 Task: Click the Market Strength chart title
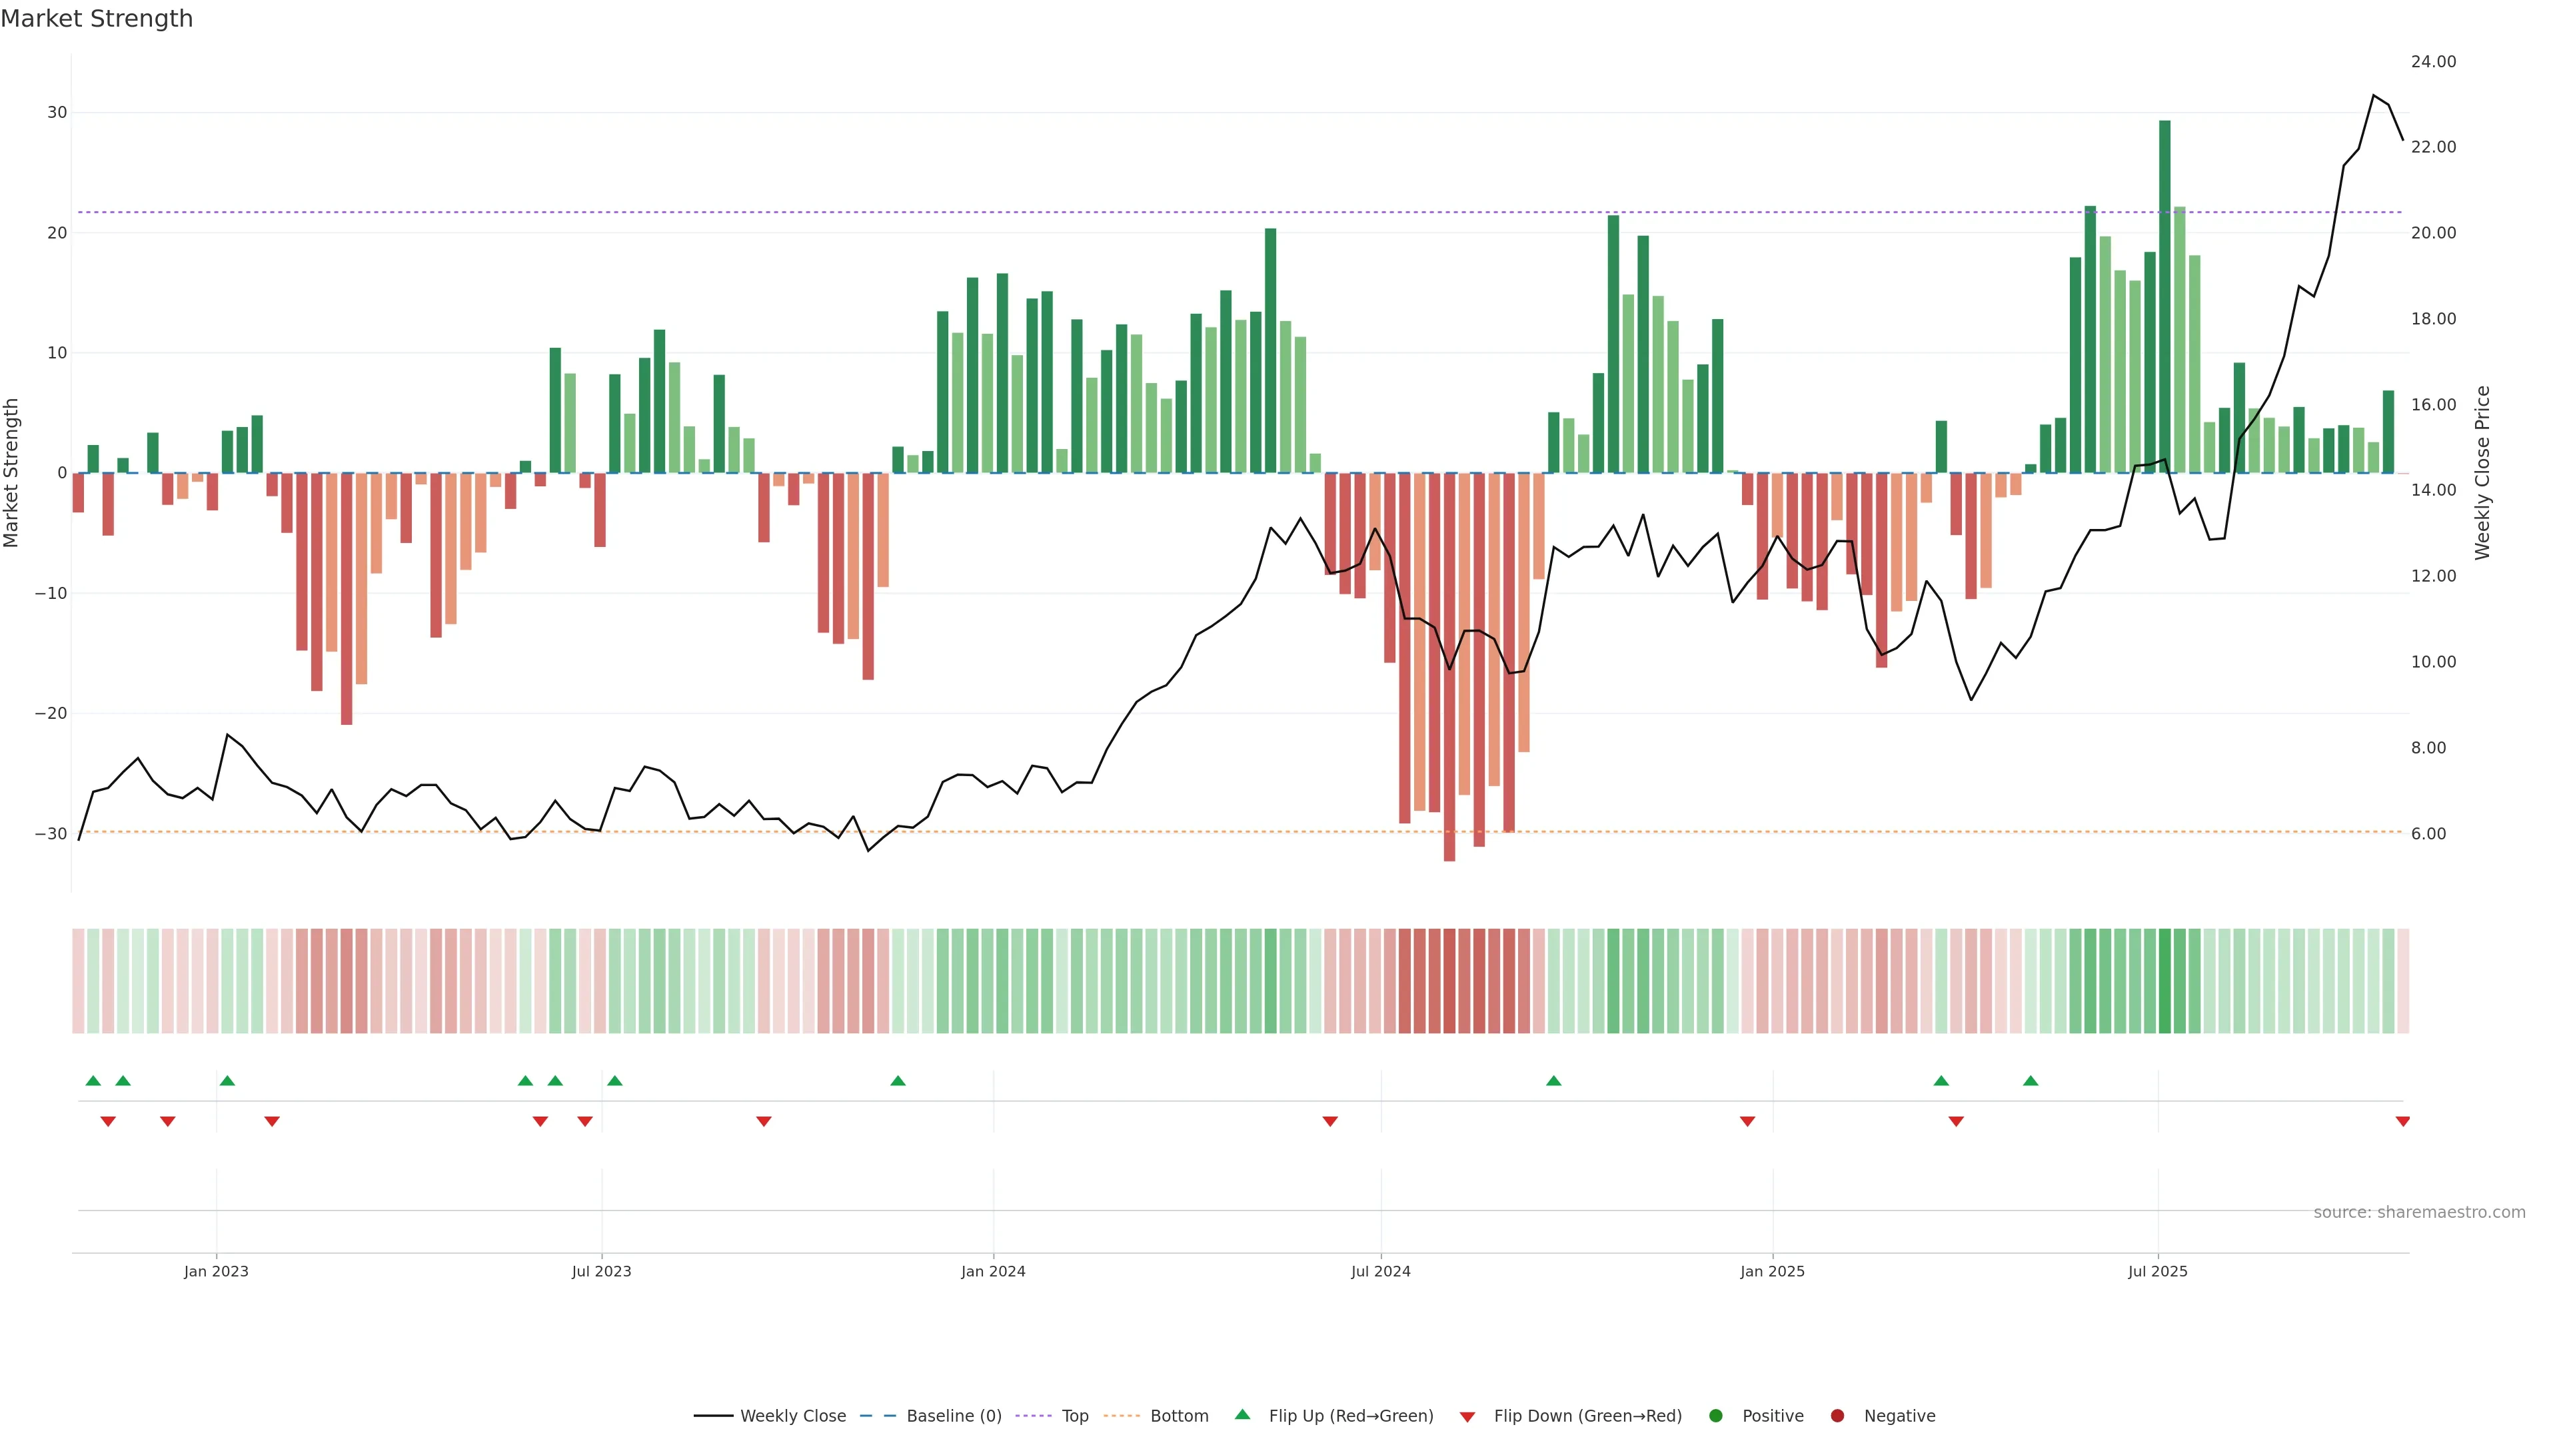(97, 19)
